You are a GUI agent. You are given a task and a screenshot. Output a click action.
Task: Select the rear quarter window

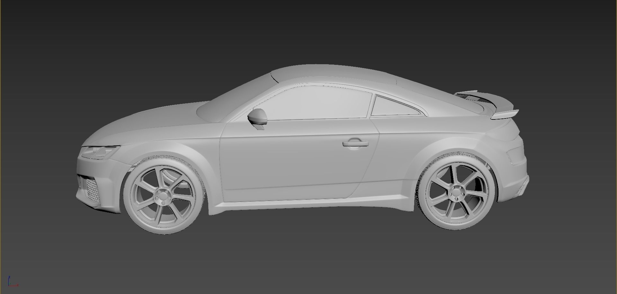(x=396, y=106)
